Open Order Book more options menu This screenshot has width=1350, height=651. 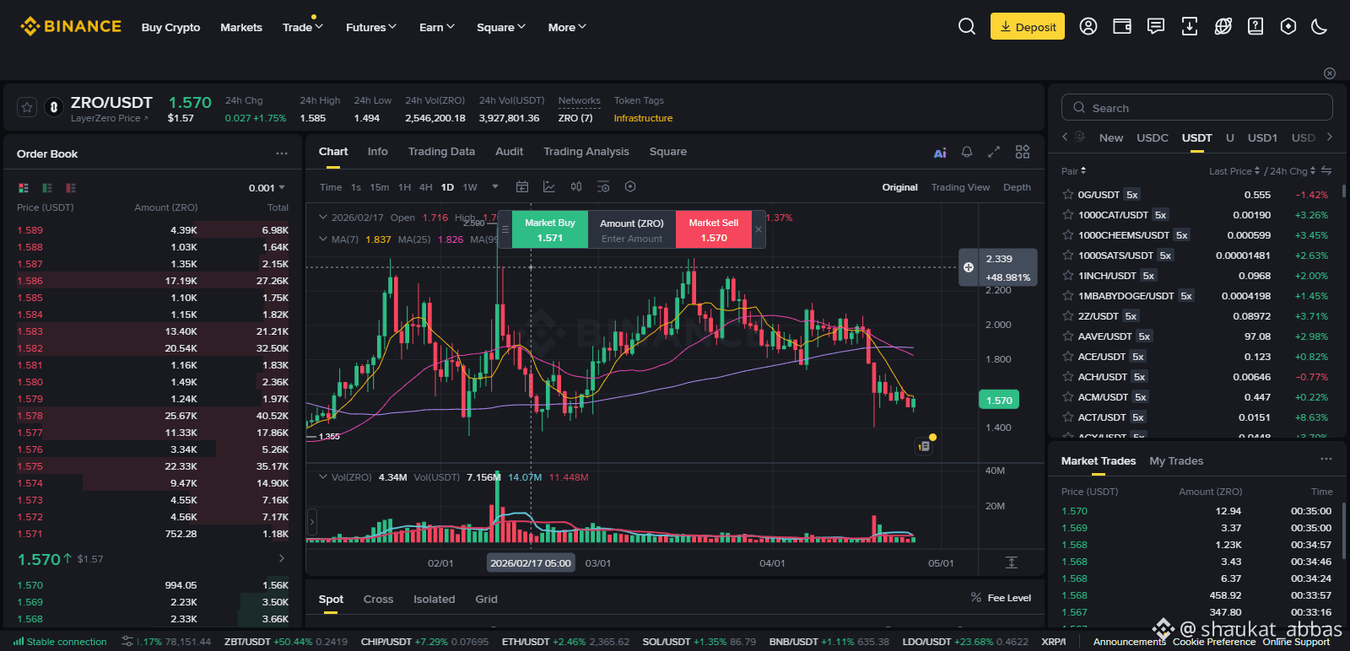[282, 153]
